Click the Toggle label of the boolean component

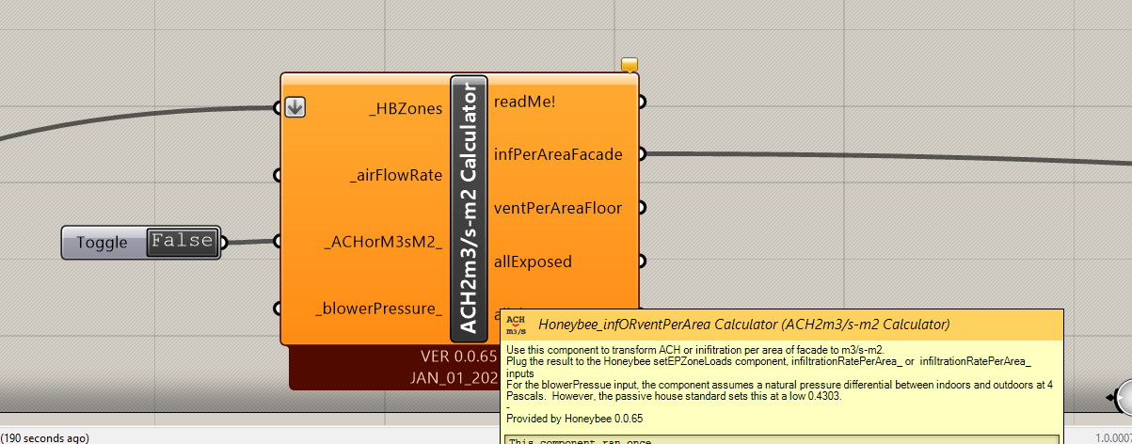coord(102,242)
